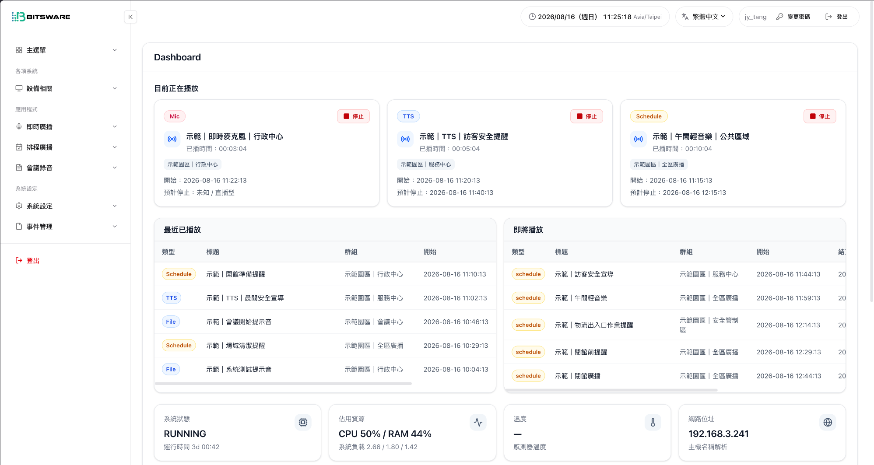
Task: Click the logout arrow icon in header
Action: tap(828, 17)
